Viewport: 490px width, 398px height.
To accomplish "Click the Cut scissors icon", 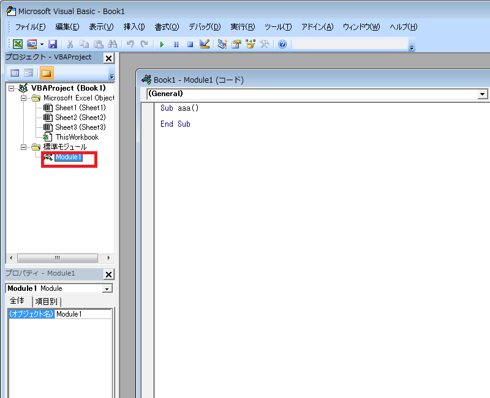I will 70,44.
